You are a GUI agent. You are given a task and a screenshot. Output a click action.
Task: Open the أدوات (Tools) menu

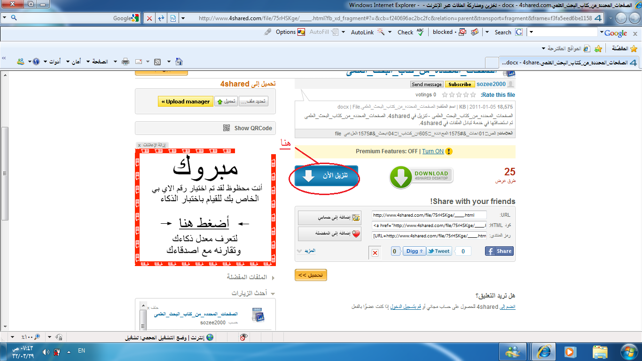tap(53, 62)
